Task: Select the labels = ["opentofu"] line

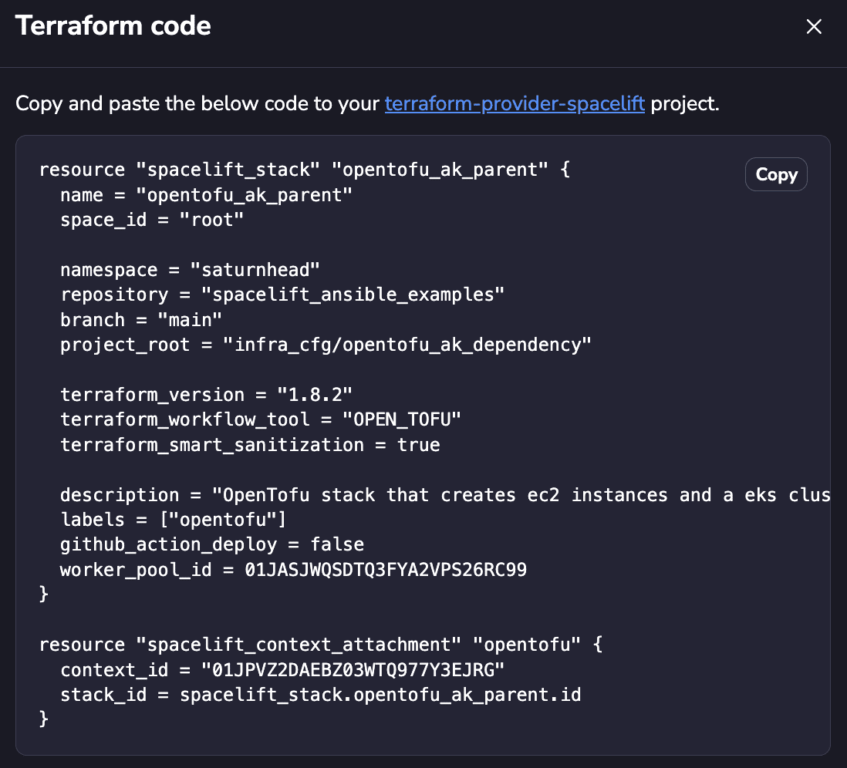Action: [173, 520]
